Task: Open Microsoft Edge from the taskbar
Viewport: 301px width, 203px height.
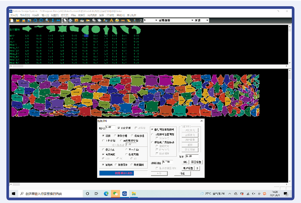Action: coord(106,193)
